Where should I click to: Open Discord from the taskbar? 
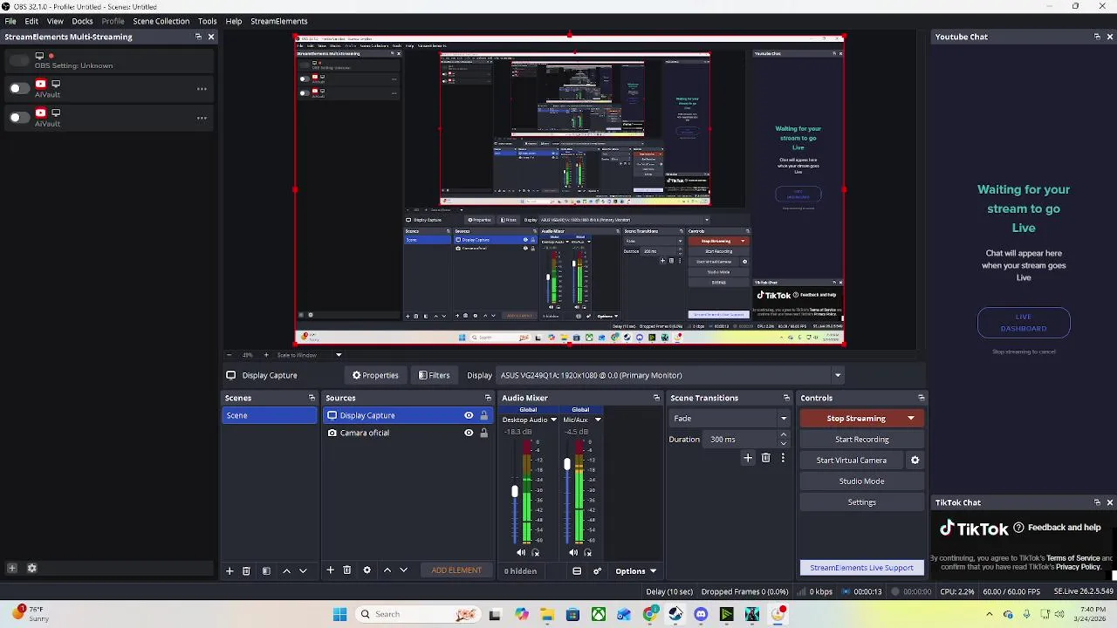701,615
